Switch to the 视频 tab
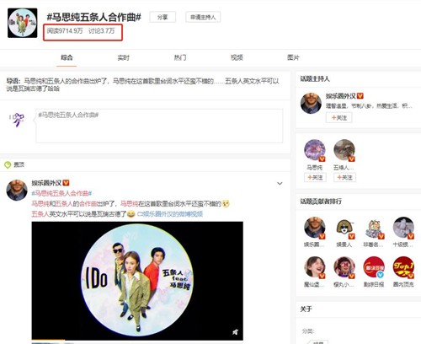Screen dimensions: 421x344 [237, 57]
